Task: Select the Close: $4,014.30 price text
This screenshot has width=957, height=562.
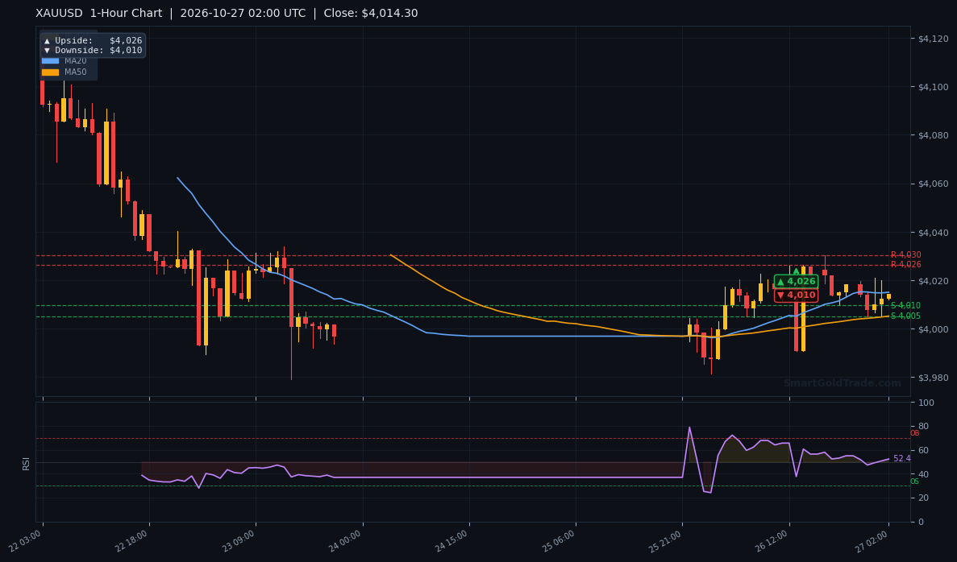Action: [371, 14]
